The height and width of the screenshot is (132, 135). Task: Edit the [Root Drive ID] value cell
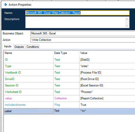[x=107, y=79]
